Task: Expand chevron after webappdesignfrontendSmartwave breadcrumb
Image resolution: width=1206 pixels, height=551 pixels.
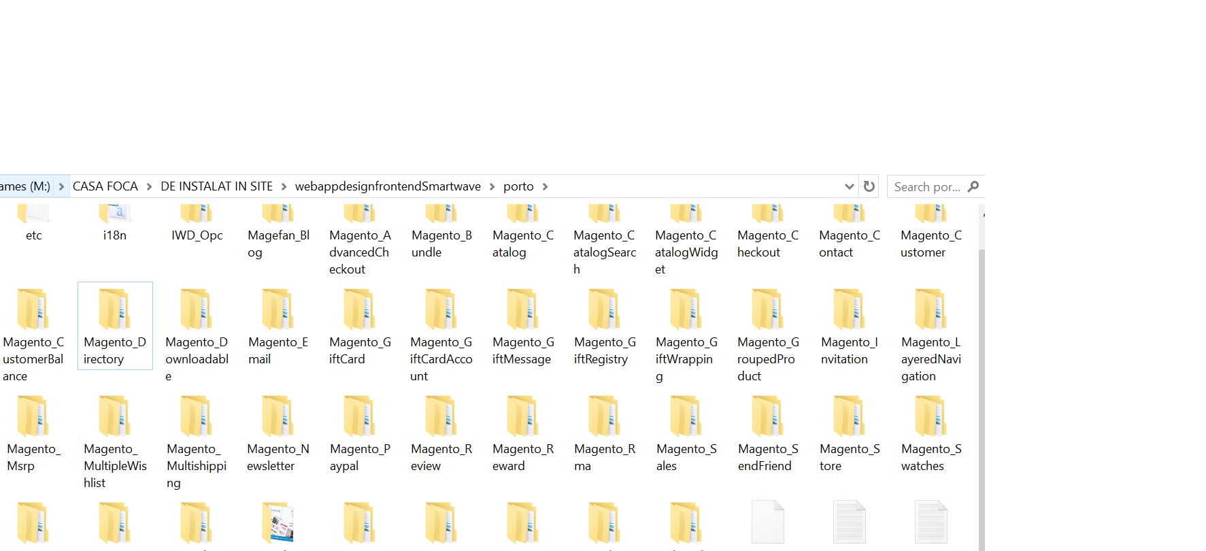Action: tap(492, 186)
